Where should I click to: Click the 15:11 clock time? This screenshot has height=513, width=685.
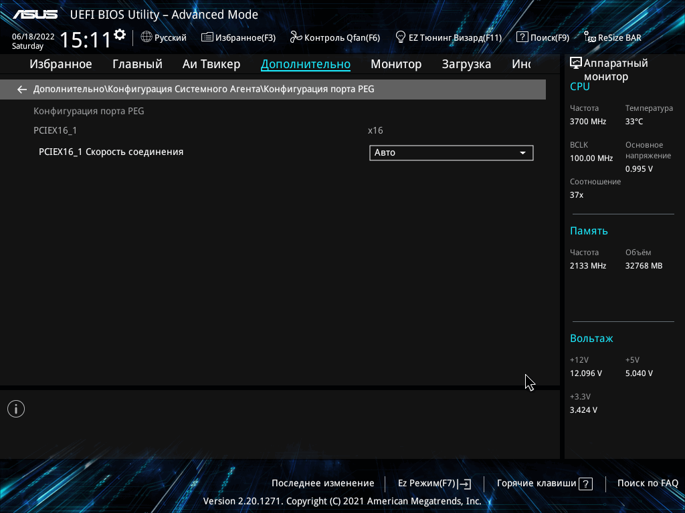click(x=86, y=39)
